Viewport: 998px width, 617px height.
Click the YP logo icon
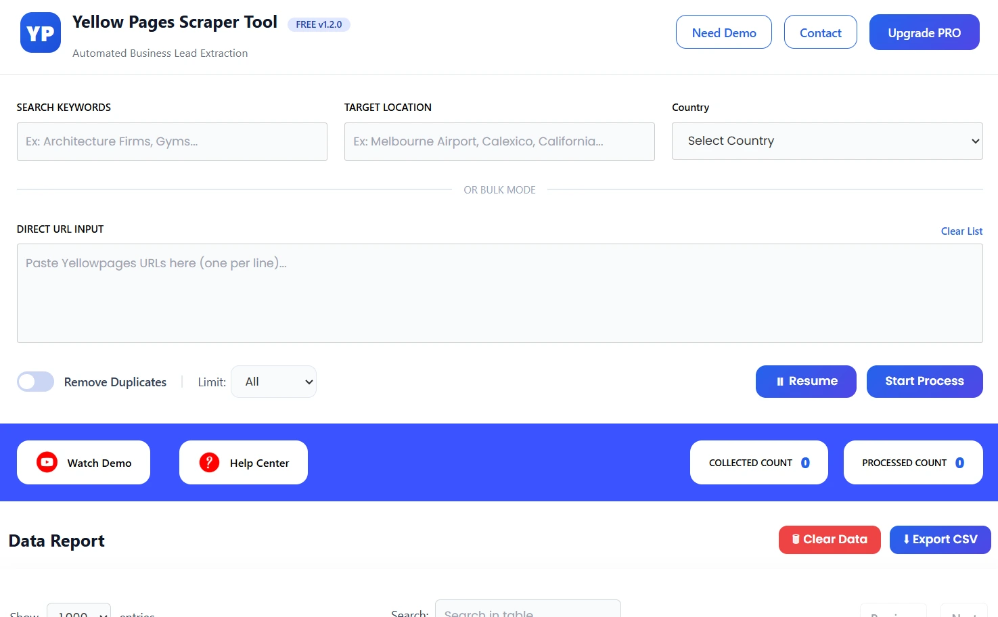pos(41,32)
